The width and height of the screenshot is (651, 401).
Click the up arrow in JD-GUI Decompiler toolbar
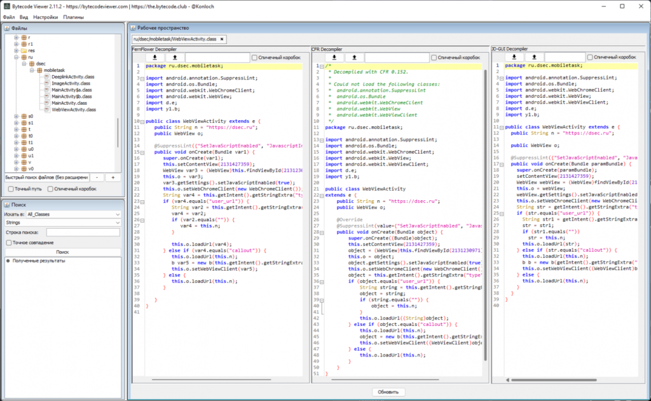(534, 57)
